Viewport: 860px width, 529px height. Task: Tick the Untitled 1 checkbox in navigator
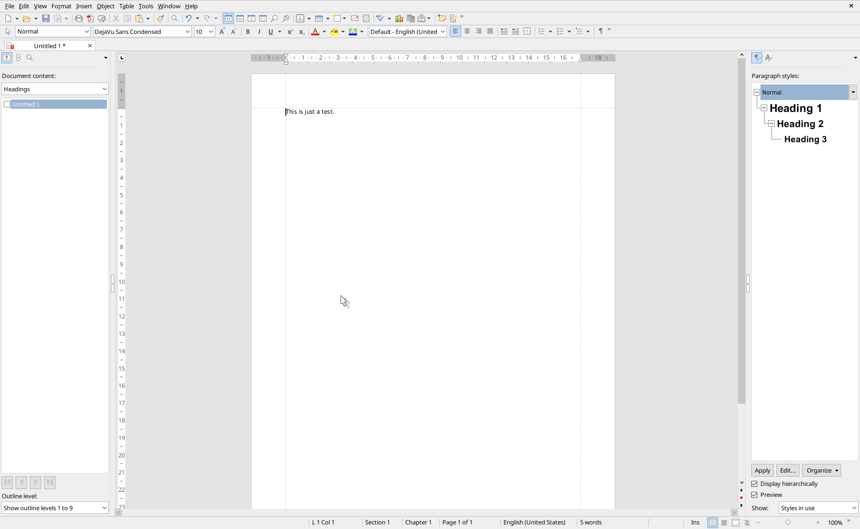(7, 105)
